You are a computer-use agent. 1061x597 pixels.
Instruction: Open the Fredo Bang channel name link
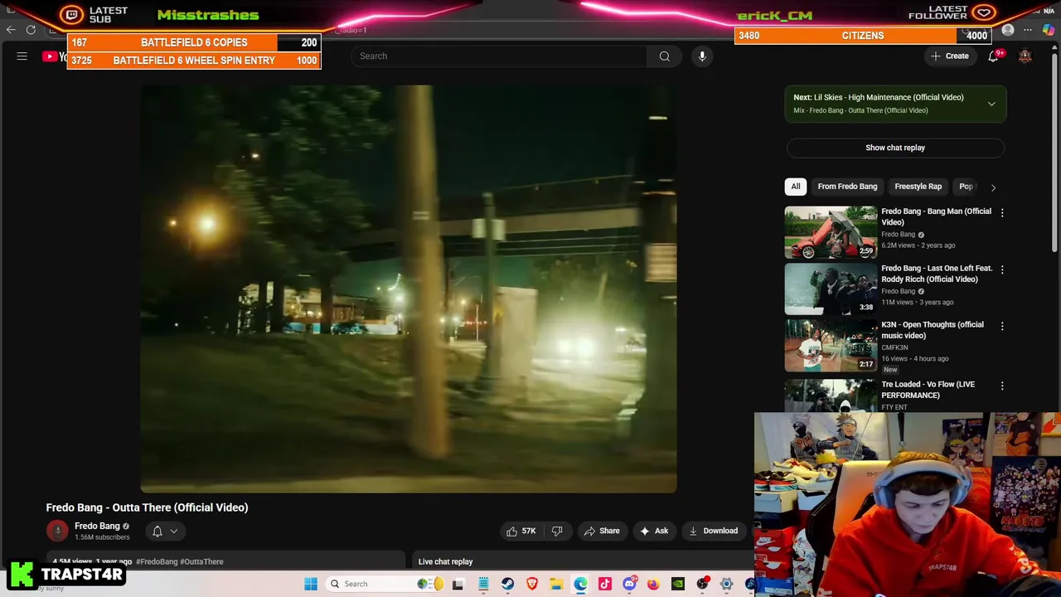(98, 526)
